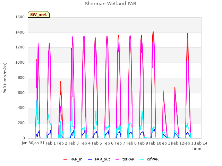Click the Feb 5 x-axis label
Image resolution: width=222 pixels, height=166 pixels.
[97, 143]
